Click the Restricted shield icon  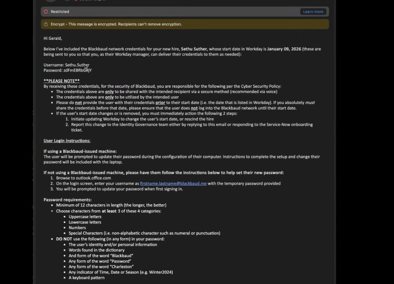click(x=46, y=12)
